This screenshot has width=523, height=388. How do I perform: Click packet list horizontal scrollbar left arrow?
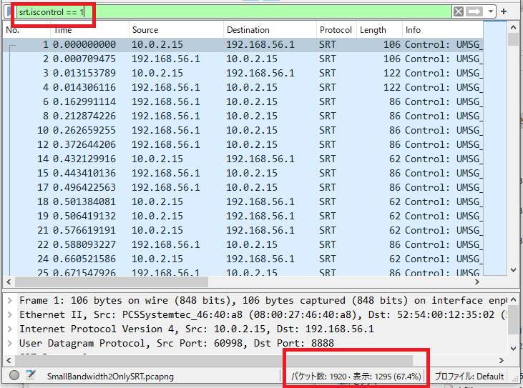click(x=9, y=282)
